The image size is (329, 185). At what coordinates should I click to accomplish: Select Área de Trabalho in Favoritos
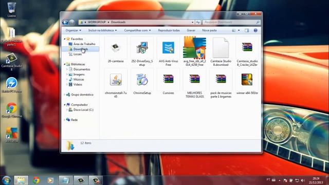coord(84,44)
